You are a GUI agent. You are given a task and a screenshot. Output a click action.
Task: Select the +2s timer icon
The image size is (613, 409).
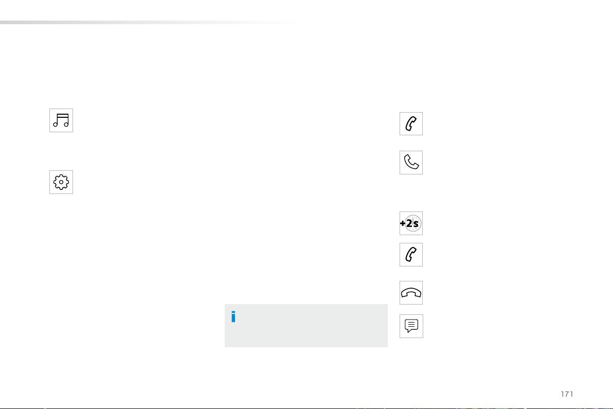[x=411, y=223]
